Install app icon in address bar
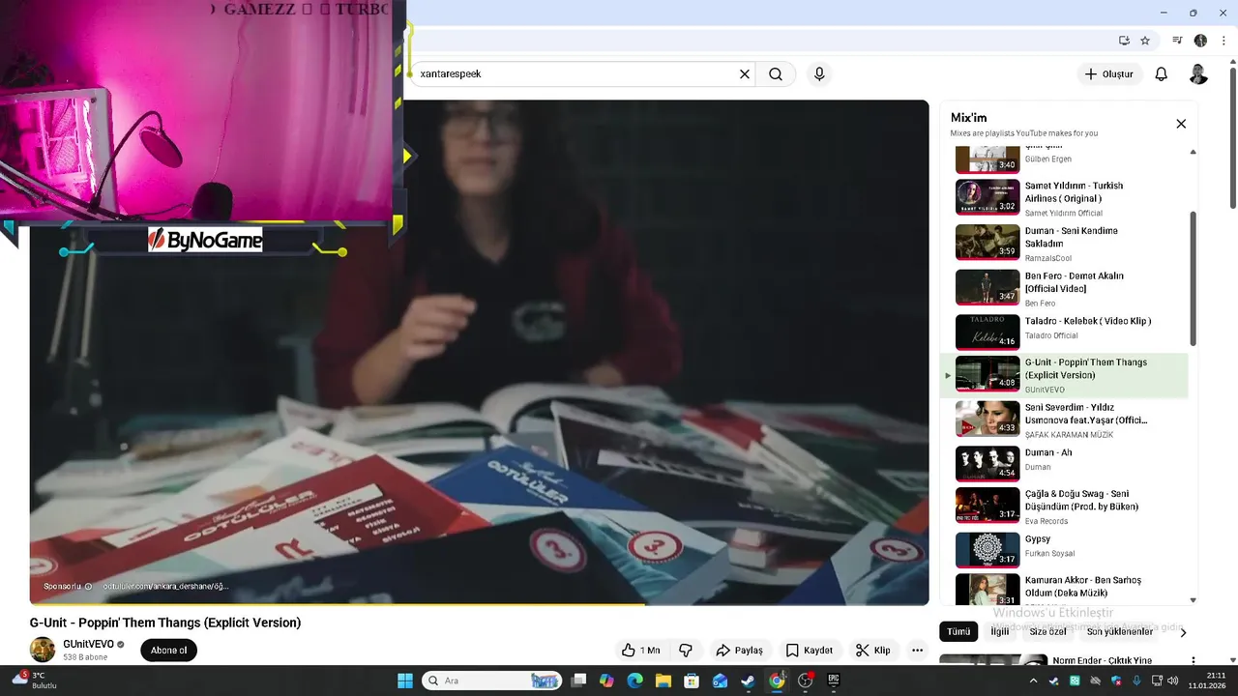The height and width of the screenshot is (696, 1238). (1124, 41)
